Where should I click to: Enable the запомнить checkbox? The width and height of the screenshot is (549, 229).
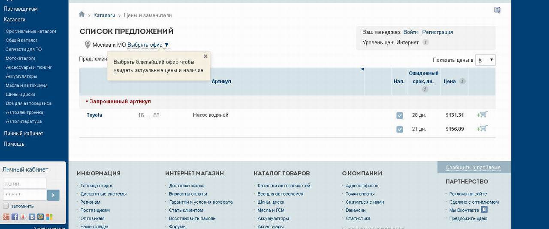click(x=6, y=206)
